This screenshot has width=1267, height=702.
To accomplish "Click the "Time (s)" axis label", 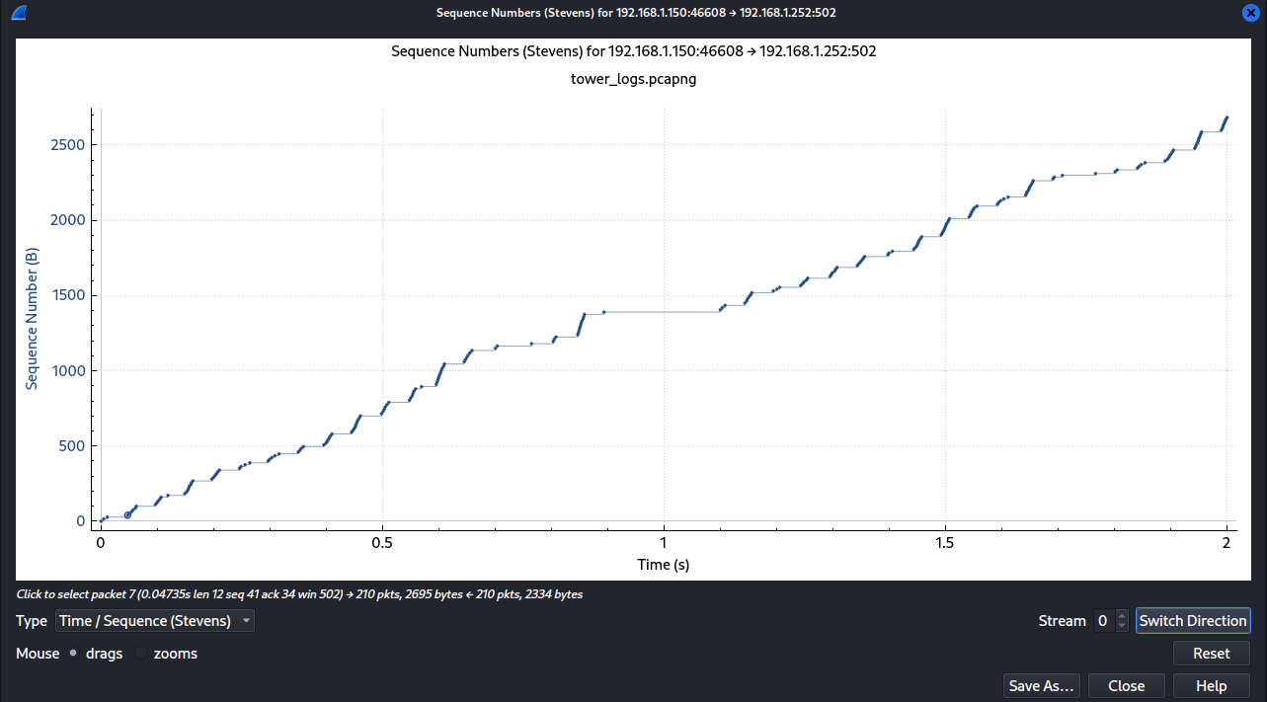I will tap(663, 564).
